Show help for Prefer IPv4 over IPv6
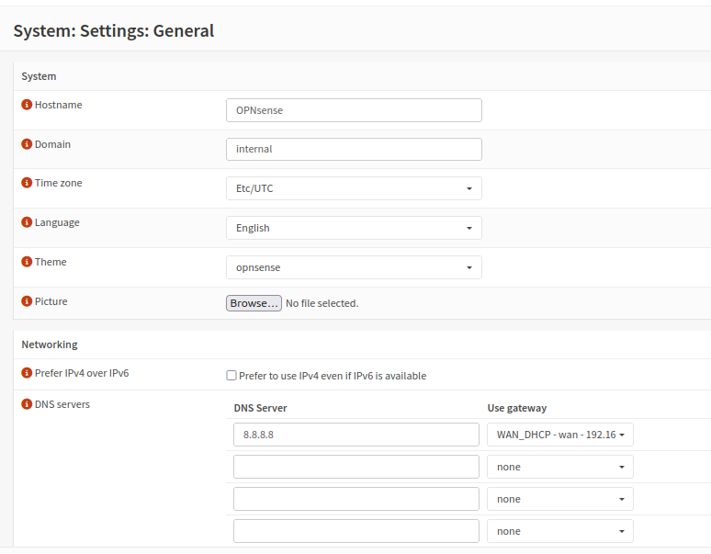This screenshot has height=554, width=711. [x=27, y=373]
